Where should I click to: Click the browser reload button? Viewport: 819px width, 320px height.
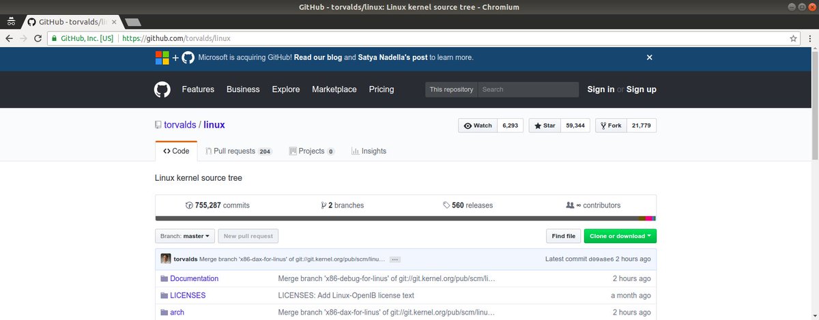click(x=40, y=38)
